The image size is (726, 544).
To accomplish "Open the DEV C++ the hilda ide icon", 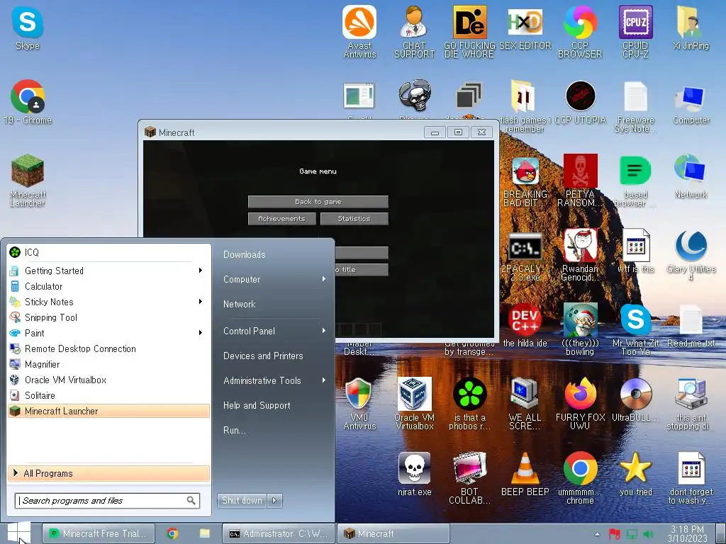I will pyautogui.click(x=525, y=326).
